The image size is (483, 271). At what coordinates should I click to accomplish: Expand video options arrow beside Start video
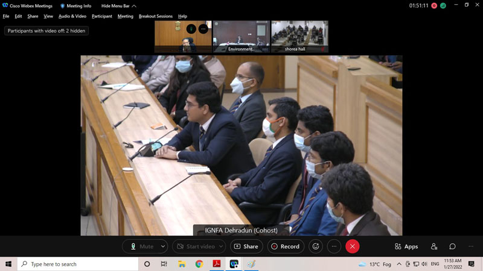[221, 246]
